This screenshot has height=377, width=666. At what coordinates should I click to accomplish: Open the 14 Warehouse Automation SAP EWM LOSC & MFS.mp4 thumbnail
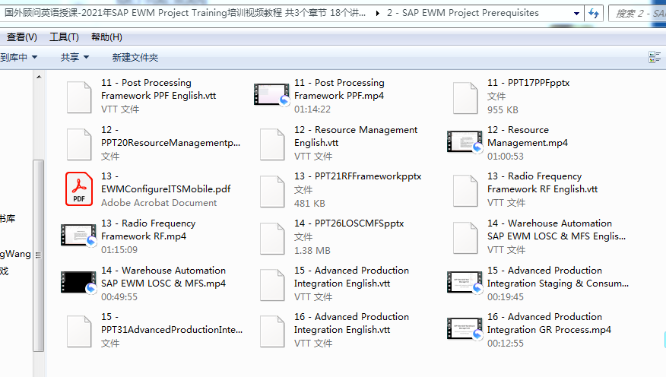pos(78,282)
